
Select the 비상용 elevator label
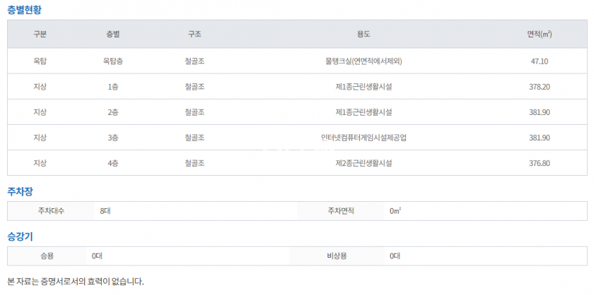[x=337, y=256]
